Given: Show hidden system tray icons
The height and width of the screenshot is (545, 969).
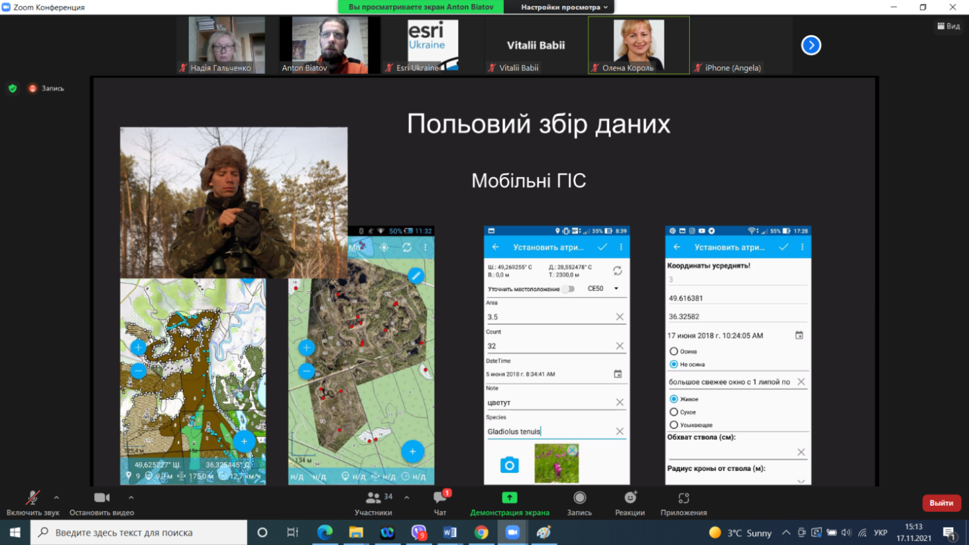Looking at the screenshot, I should 786,533.
